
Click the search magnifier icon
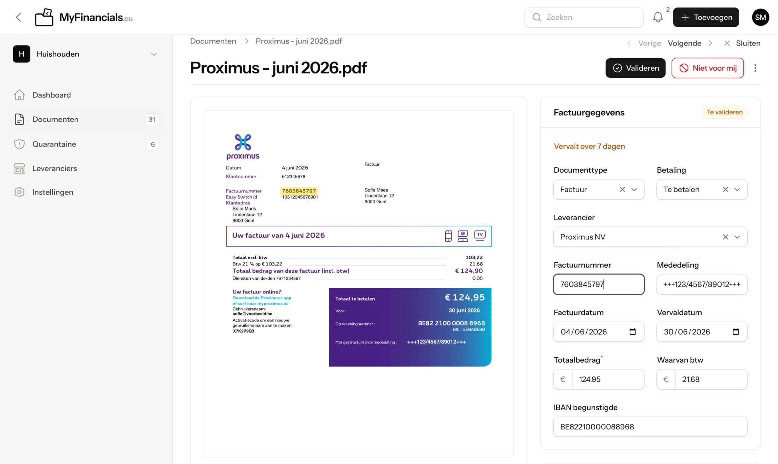[537, 17]
